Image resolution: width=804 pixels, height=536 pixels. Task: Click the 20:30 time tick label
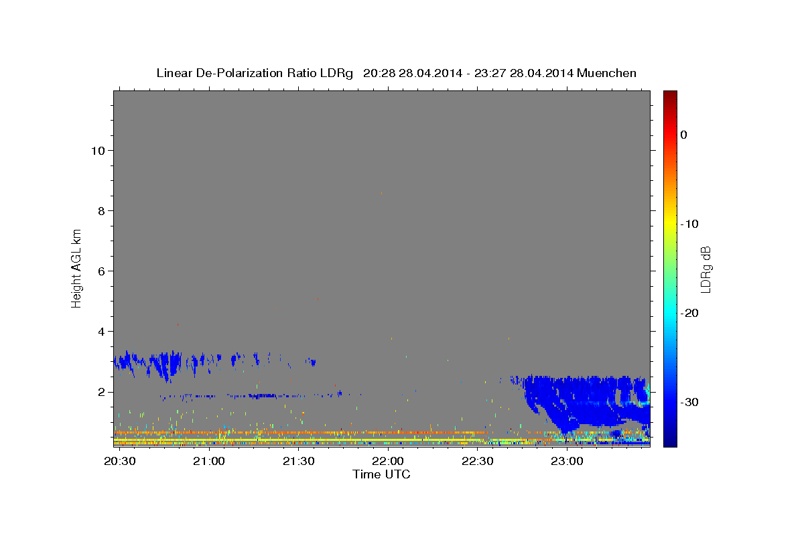pyautogui.click(x=120, y=462)
